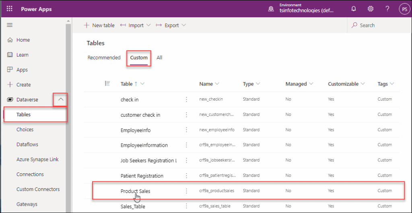Click the Power Apps title link

[36, 9]
